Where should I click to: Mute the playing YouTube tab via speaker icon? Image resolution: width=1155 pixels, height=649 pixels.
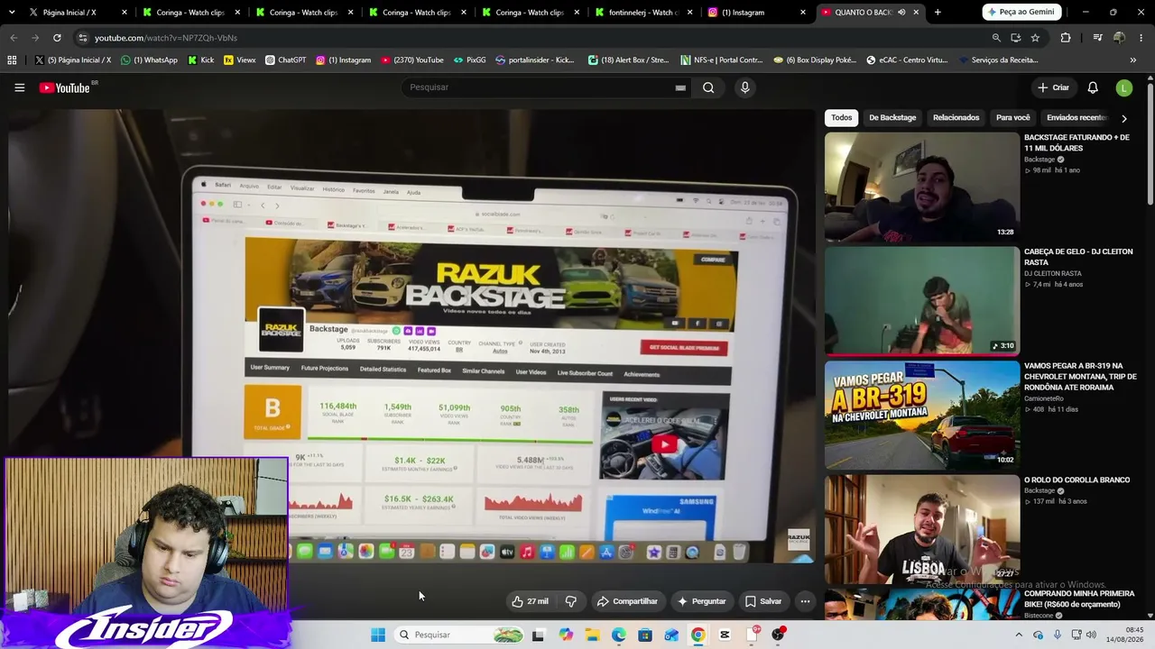point(901,13)
